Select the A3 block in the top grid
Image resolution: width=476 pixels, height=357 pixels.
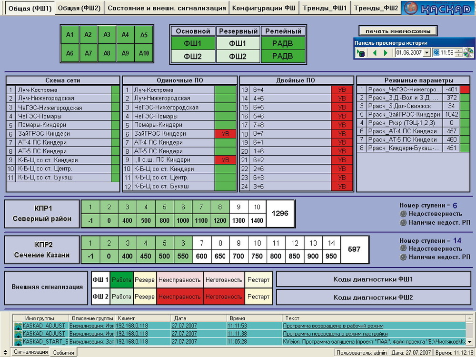107,35
